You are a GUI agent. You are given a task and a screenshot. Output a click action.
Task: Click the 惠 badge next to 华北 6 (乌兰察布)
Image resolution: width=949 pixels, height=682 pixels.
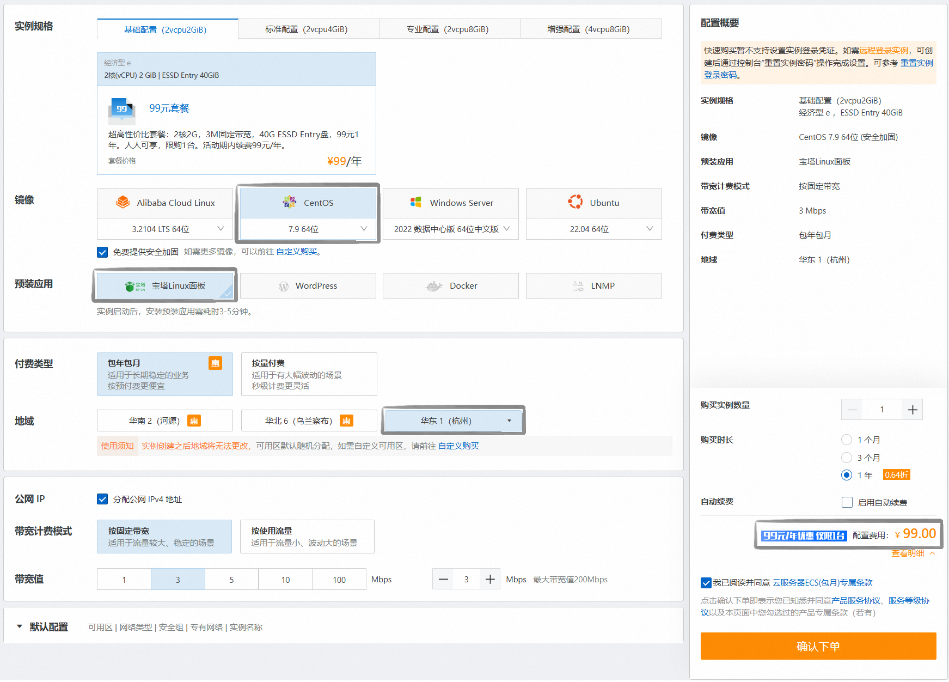347,421
